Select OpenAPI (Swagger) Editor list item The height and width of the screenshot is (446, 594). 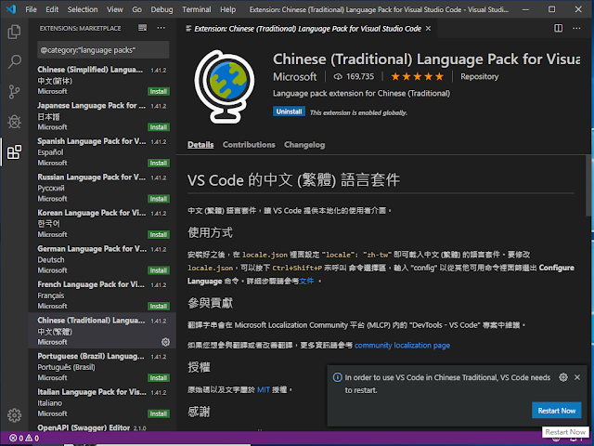pyautogui.click(x=102, y=427)
